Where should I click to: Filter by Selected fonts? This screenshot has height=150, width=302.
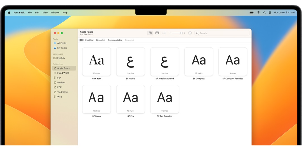pyautogui.click(x=130, y=40)
